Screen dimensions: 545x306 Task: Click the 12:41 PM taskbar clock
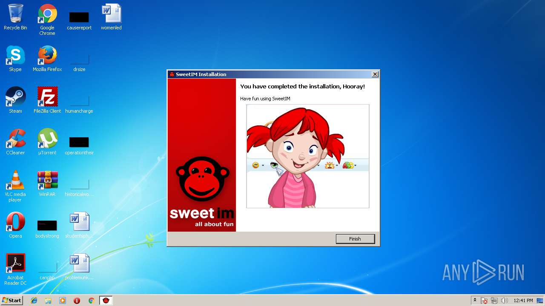pos(523,300)
